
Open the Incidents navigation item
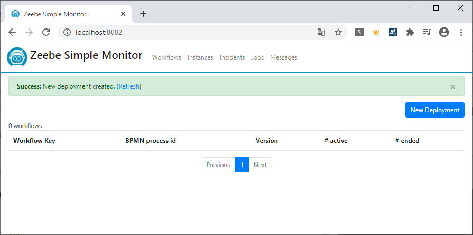click(x=233, y=57)
